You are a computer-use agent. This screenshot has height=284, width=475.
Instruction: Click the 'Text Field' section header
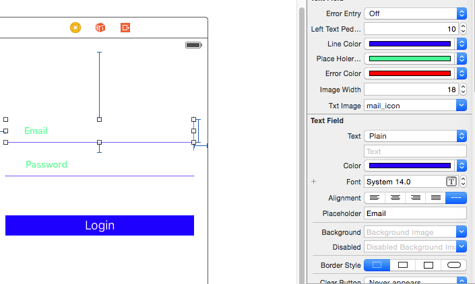(x=327, y=120)
